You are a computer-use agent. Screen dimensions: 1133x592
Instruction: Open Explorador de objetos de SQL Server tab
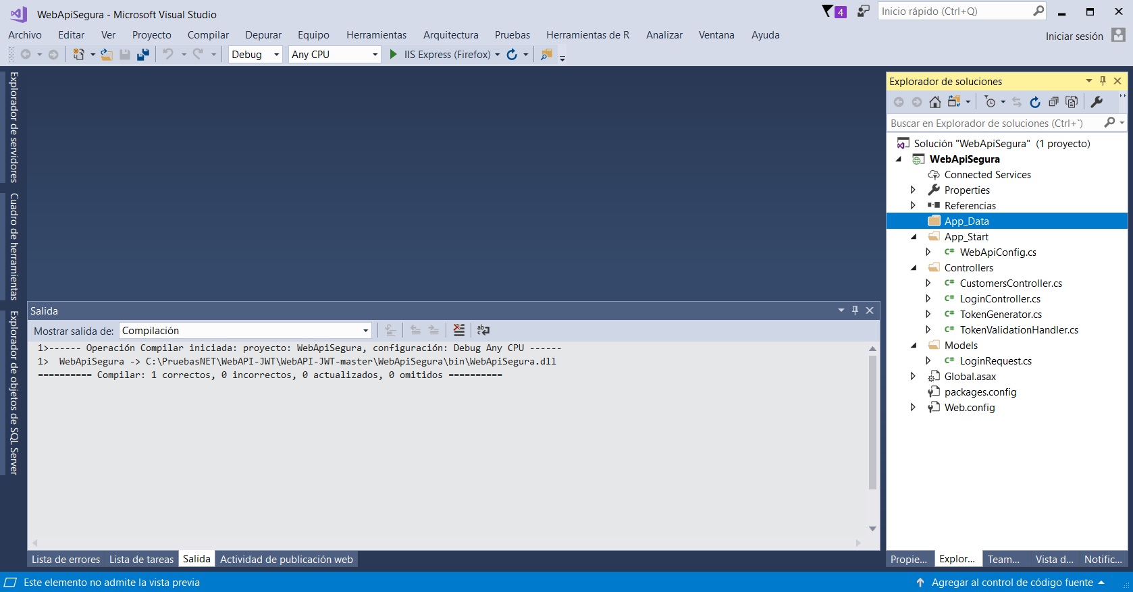14,392
